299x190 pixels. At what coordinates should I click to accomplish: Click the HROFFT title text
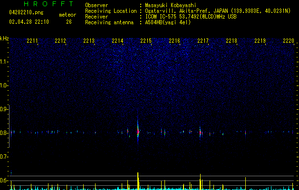tap(49, 4)
